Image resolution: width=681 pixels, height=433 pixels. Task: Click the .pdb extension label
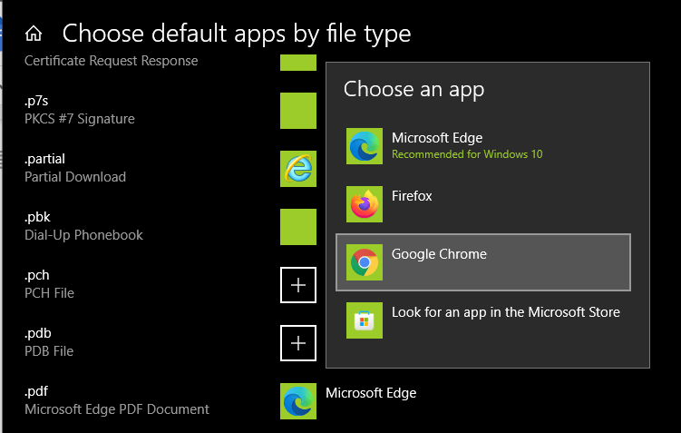click(38, 333)
